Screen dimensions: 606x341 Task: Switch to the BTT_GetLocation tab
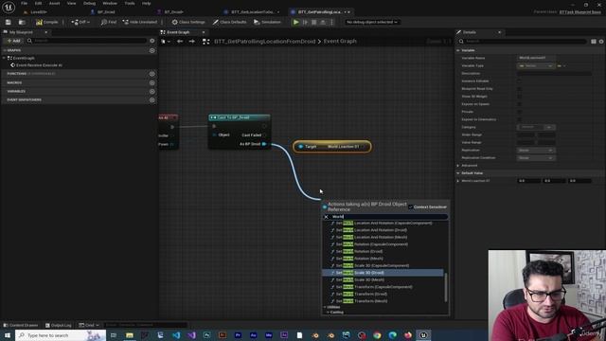253,12
